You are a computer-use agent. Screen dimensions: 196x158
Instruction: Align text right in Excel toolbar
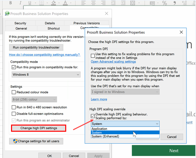104,3
